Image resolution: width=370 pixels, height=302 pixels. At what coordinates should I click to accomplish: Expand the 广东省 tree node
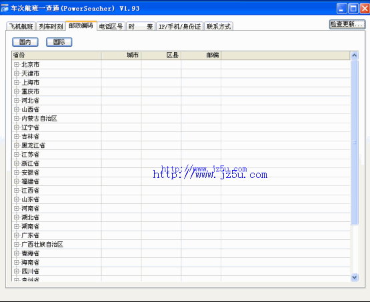pyautogui.click(x=16, y=235)
